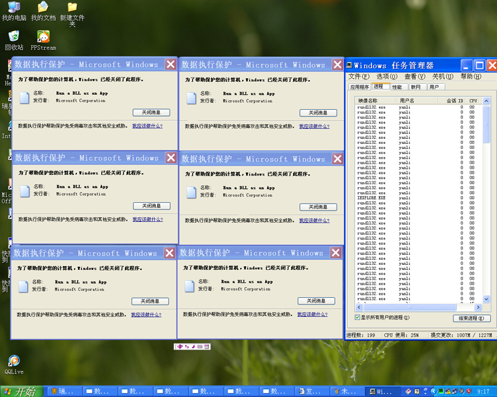
Task: Switch to the 应用程序 tab
Action: click(x=359, y=87)
